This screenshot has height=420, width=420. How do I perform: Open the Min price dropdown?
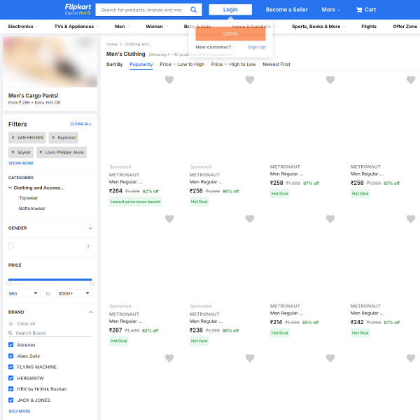point(24,293)
